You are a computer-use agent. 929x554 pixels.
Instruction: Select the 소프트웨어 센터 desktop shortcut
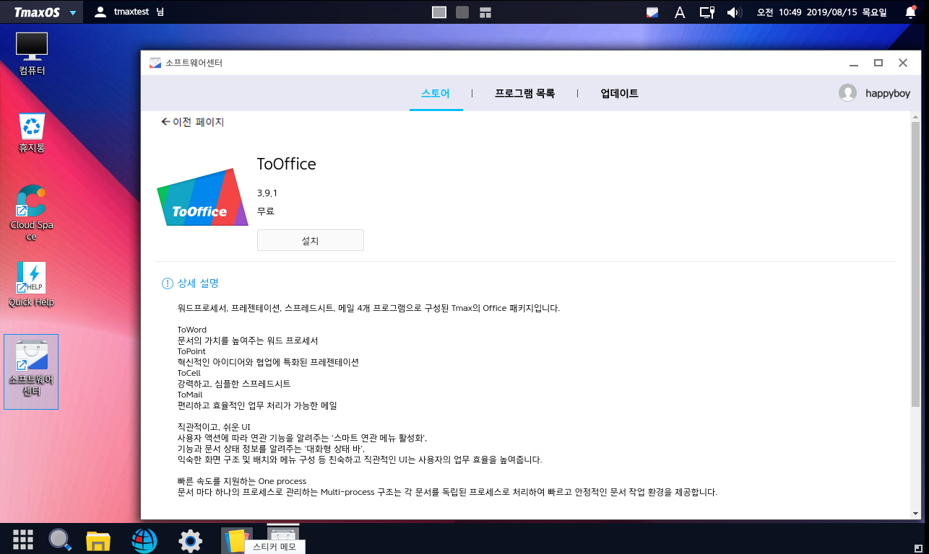(x=31, y=371)
